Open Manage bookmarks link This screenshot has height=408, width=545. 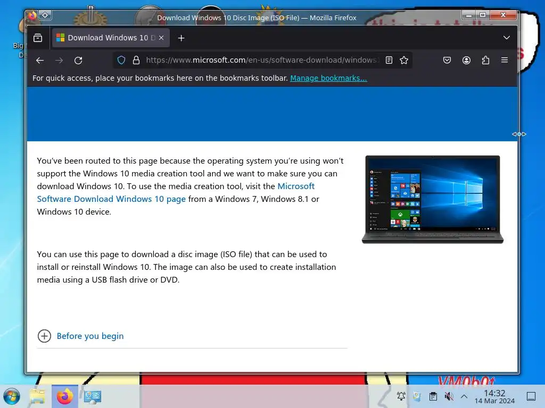(328, 78)
